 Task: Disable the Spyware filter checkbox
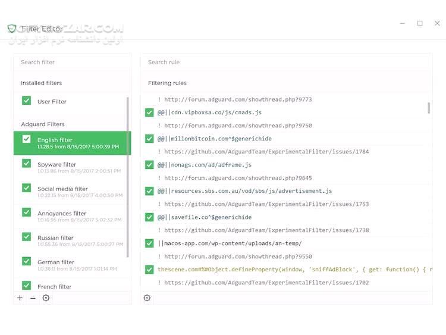tap(26, 164)
